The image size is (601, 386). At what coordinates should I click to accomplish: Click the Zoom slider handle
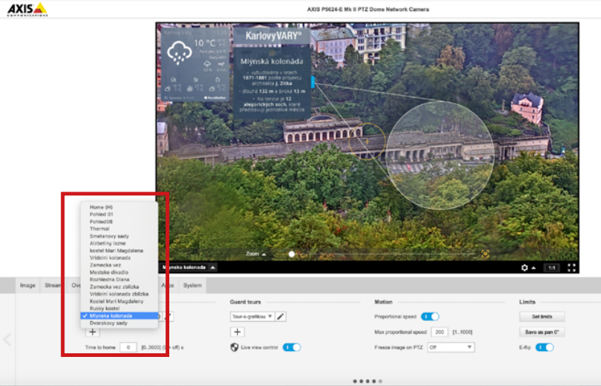click(x=292, y=254)
